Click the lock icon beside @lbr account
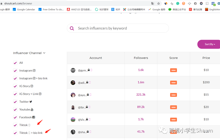220x140 pixels. pos(87,107)
